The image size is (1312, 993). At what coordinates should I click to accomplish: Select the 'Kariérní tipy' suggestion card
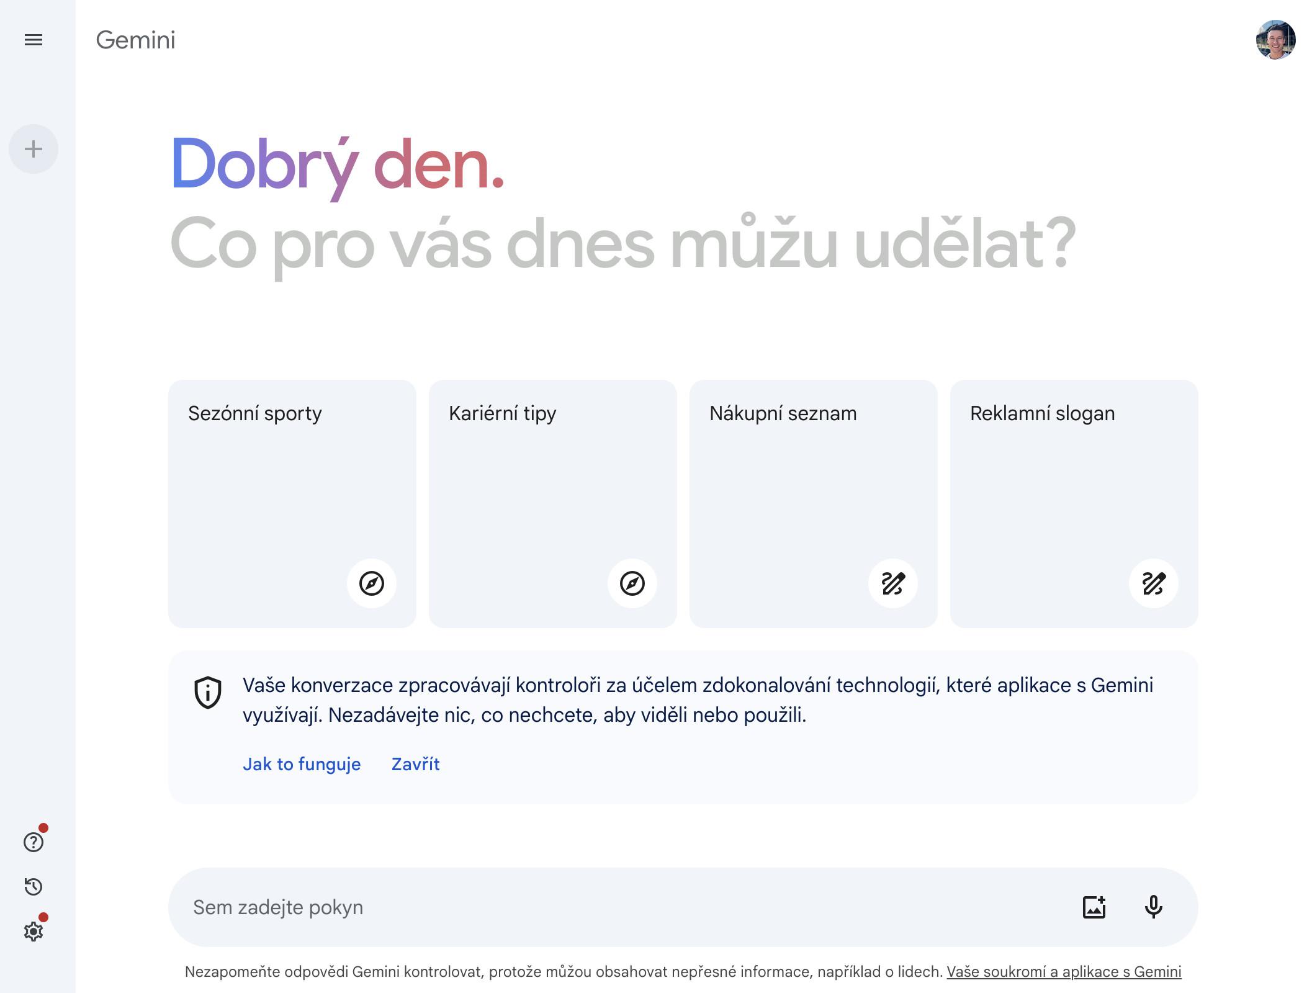pyautogui.click(x=553, y=504)
